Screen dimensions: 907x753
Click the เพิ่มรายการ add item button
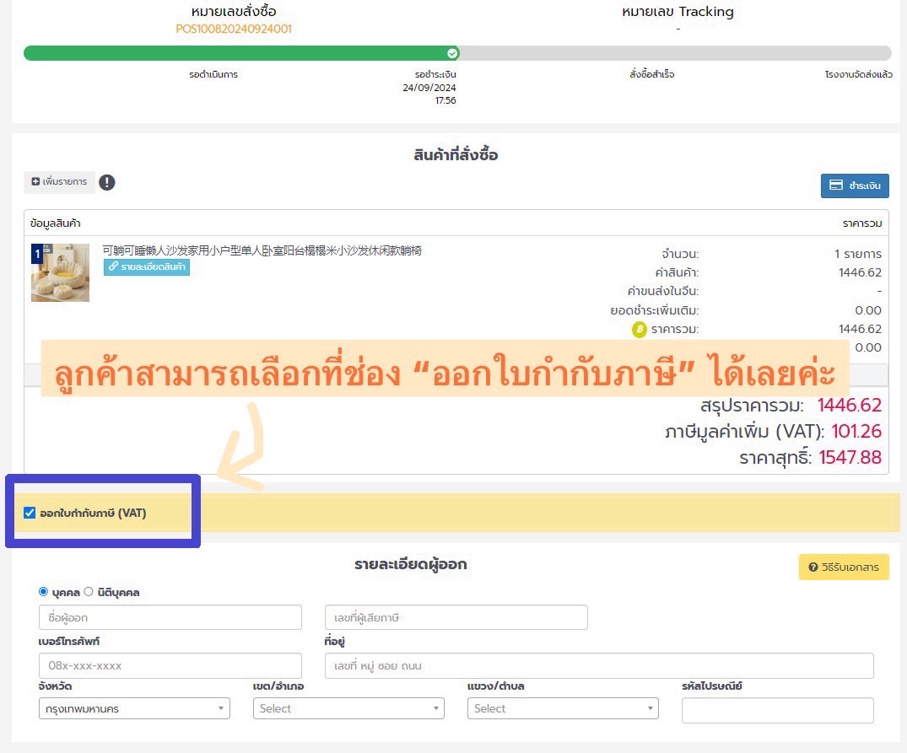(59, 182)
